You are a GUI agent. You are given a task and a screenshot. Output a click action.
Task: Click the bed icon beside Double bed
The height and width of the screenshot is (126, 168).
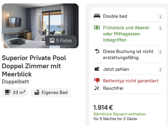pyautogui.click(x=97, y=16)
